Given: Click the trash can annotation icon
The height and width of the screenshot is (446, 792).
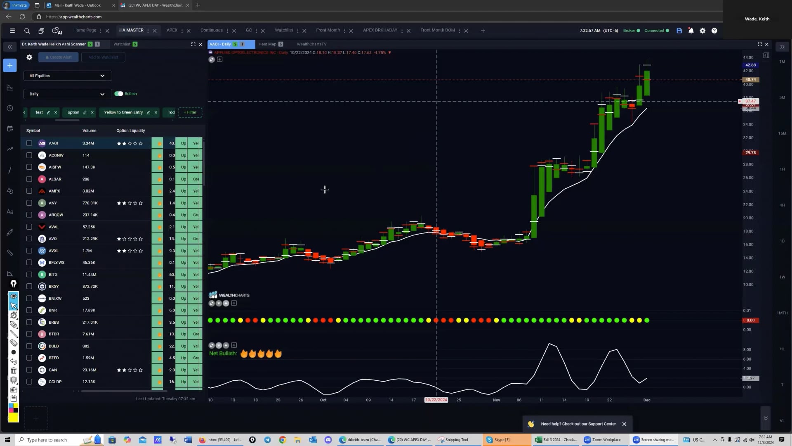Looking at the screenshot, I should click(13, 370).
